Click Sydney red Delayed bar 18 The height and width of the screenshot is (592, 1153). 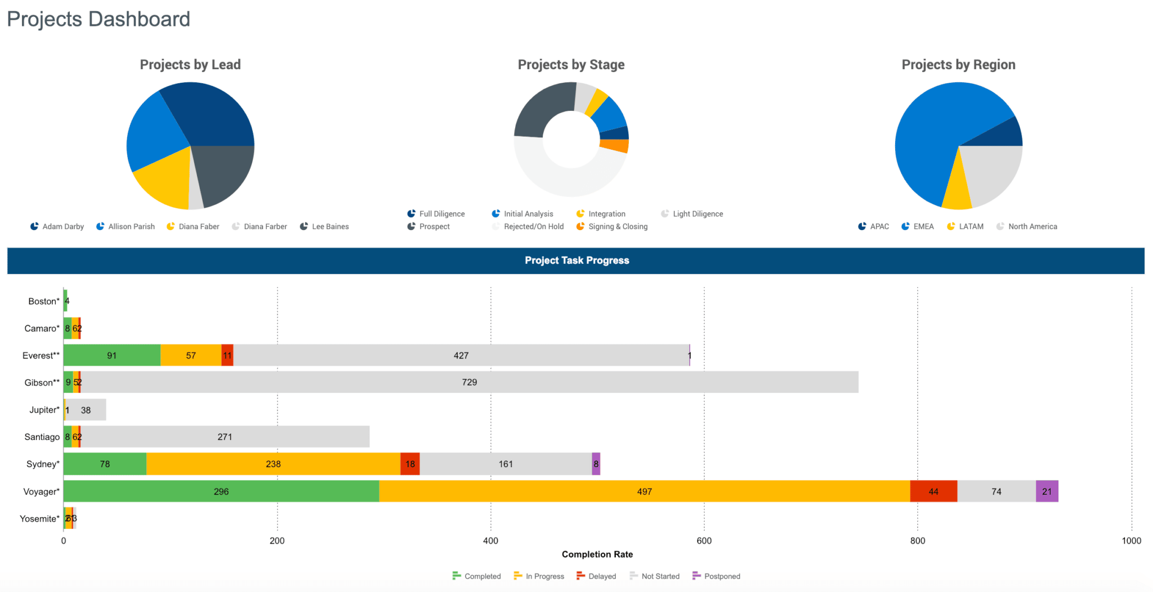410,464
